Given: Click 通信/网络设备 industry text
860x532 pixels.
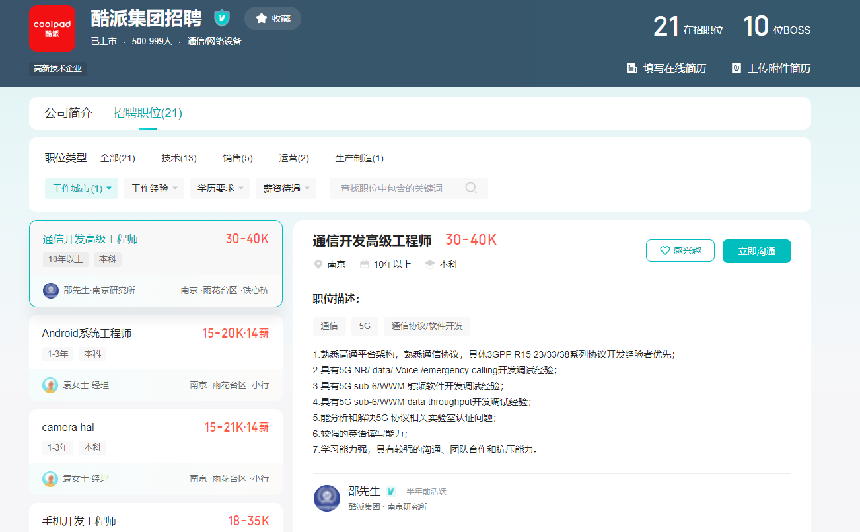Looking at the screenshot, I should [214, 41].
